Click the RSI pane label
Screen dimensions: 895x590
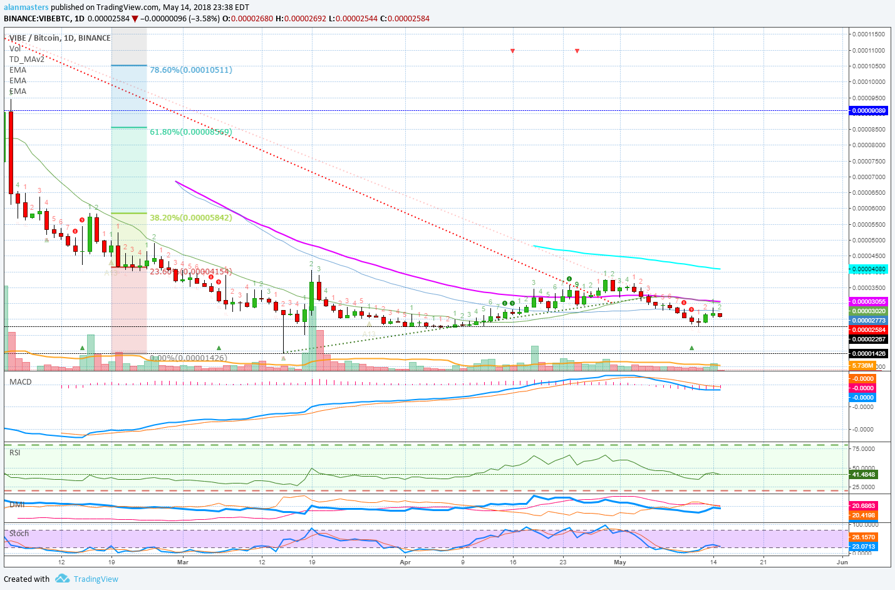15,453
